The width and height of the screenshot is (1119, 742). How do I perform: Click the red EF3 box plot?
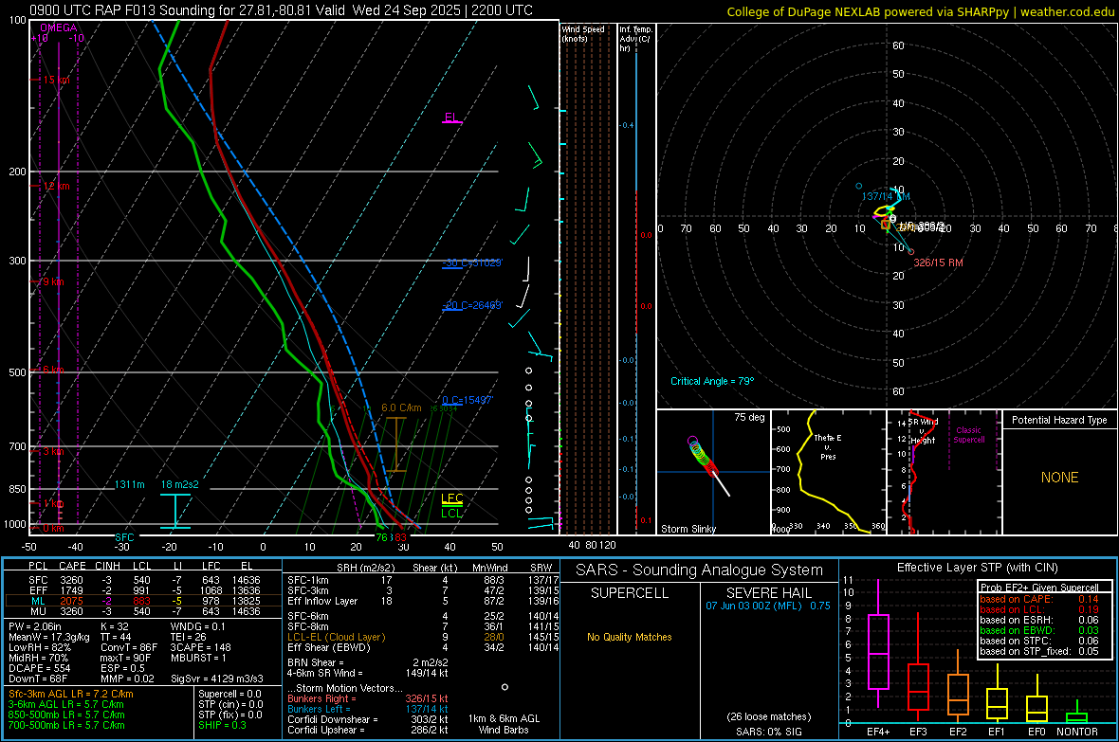point(918,668)
